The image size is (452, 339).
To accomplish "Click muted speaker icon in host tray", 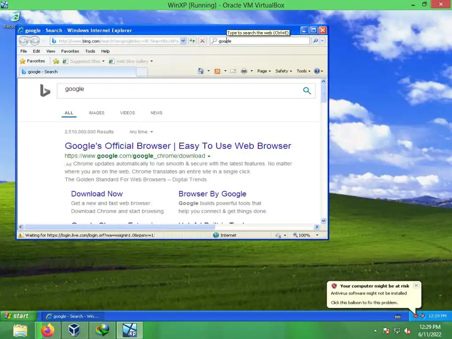I will pos(407,331).
